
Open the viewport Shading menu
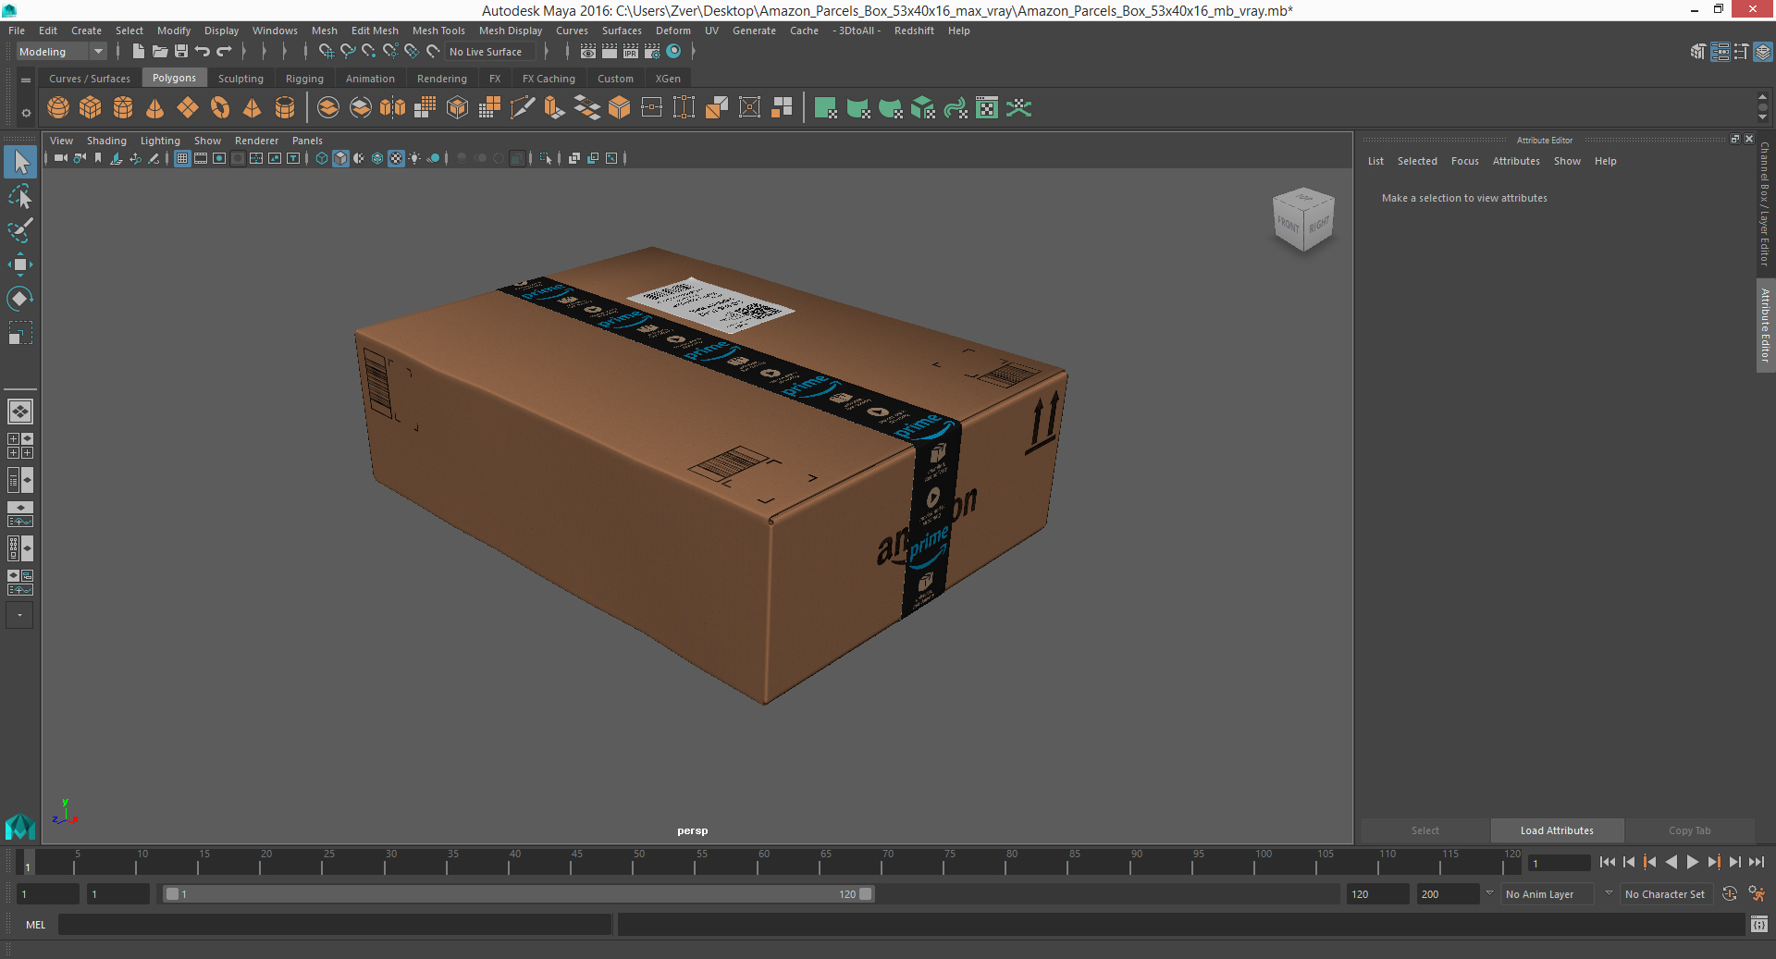[106, 141]
